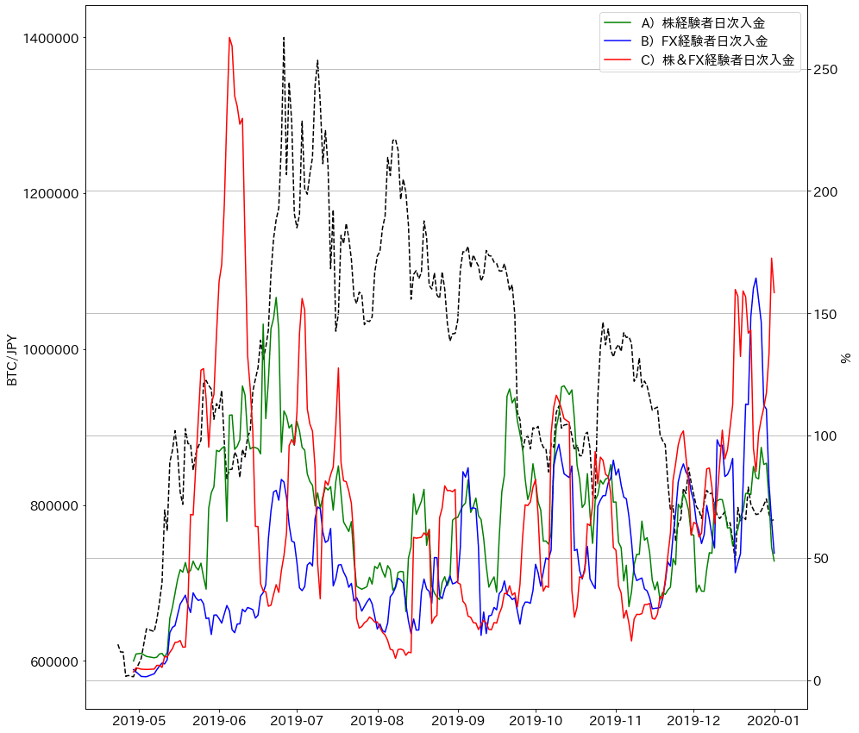The image size is (859, 733).
Task: Select legend entry C) 株＆FX経験者日次入金
Action: point(717,60)
